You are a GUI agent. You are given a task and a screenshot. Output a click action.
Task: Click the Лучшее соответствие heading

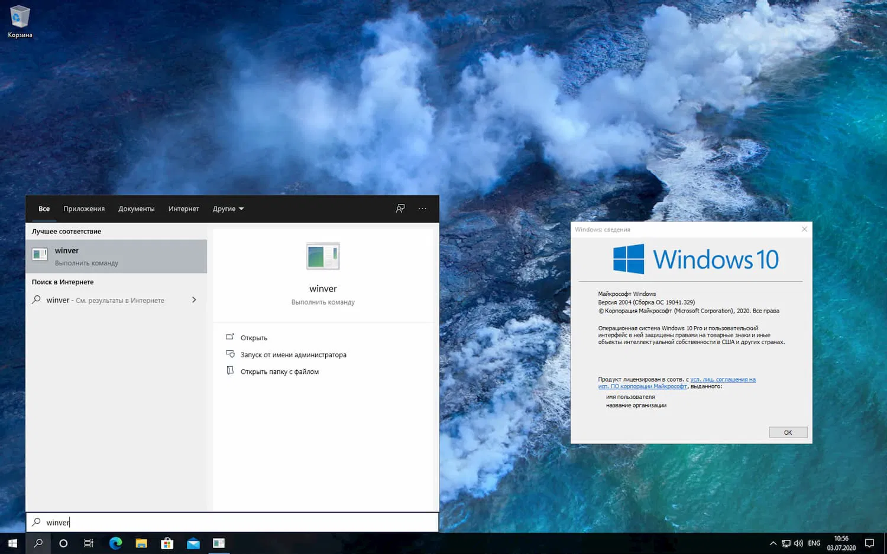click(x=67, y=232)
